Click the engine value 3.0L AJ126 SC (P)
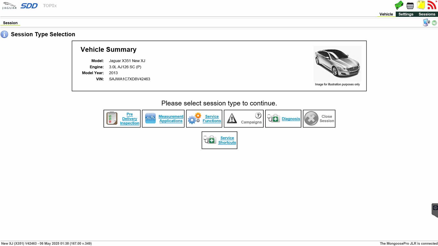Viewport: 438px width, 246px height. coord(125,67)
